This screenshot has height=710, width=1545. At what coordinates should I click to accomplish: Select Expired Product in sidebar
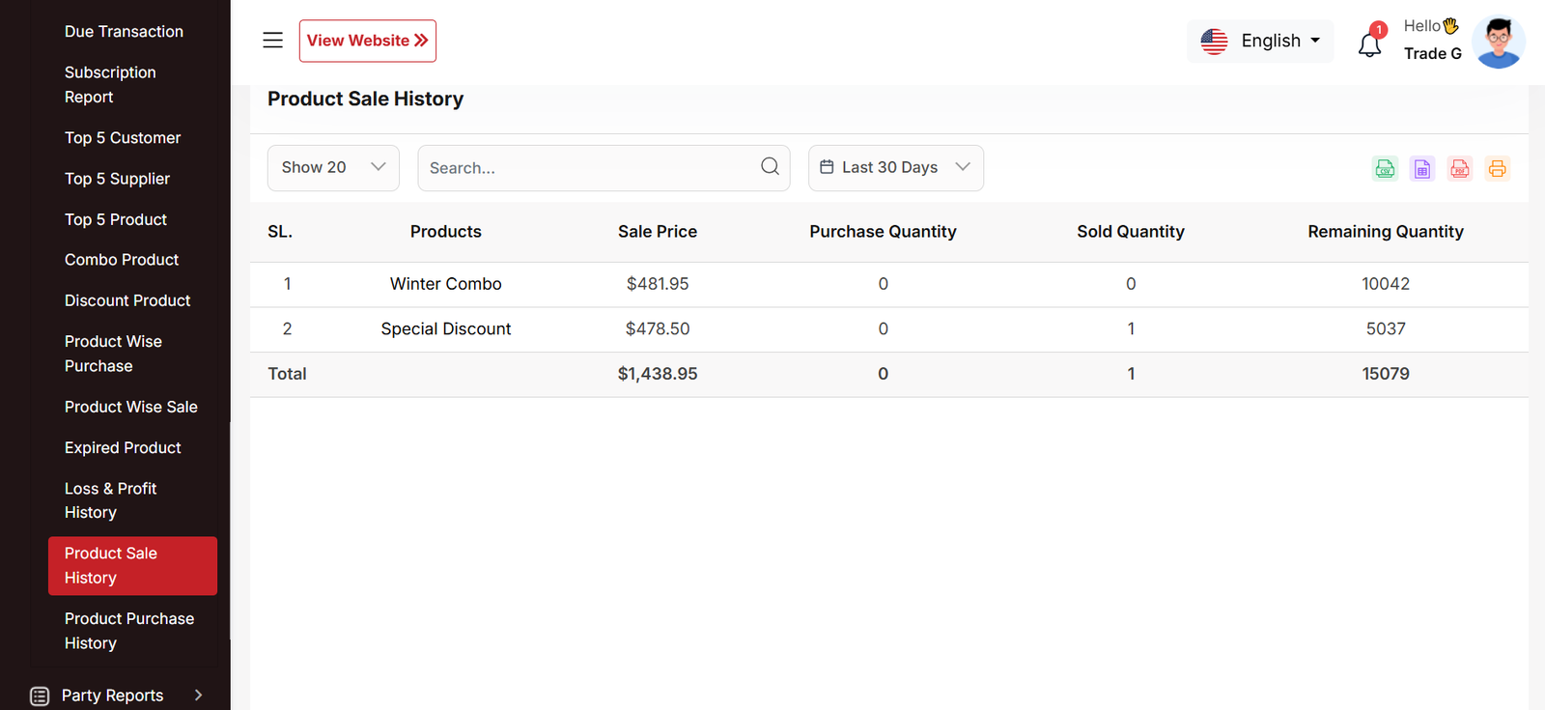click(123, 448)
